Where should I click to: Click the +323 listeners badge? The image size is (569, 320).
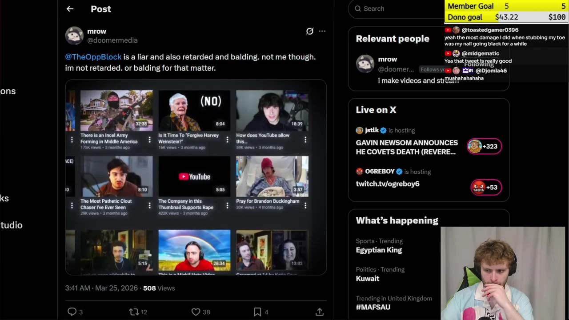pos(485,146)
